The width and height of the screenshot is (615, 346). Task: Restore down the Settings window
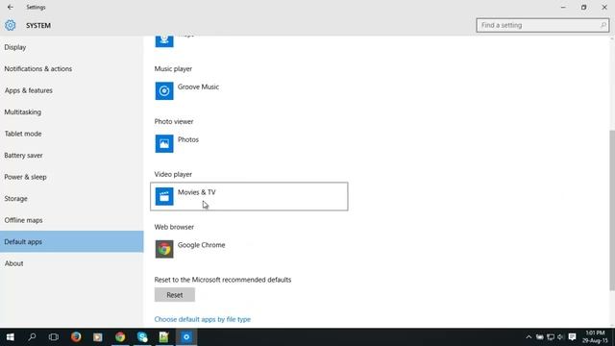[x=583, y=7]
